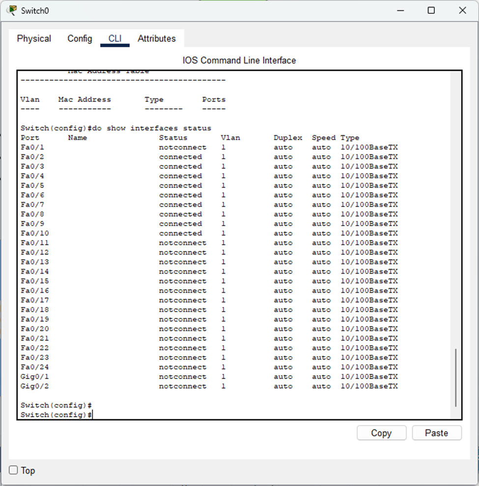The image size is (479, 486).
Task: Place cursor at last Switch(config)# prompt
Action: (93, 415)
